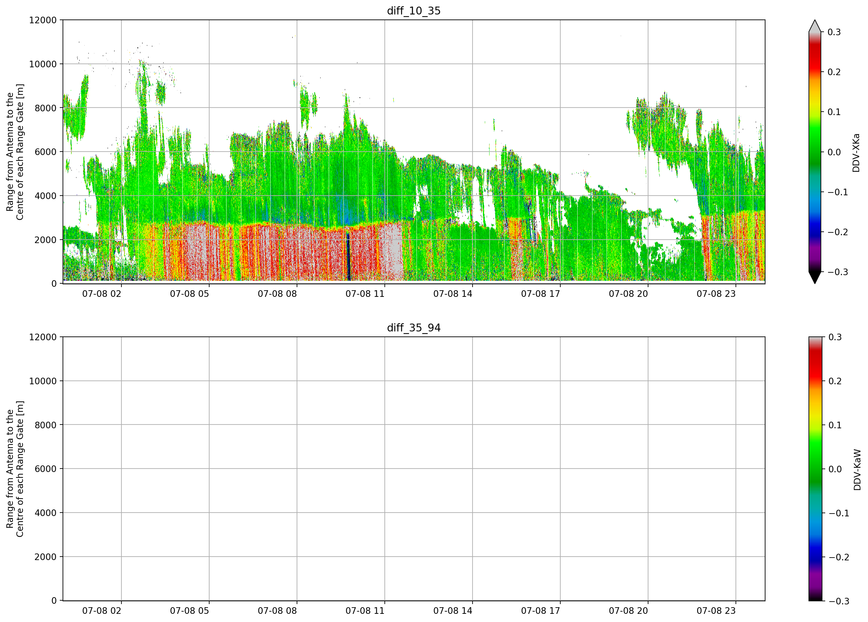Click y-tick 2000 of the diff_10_35 plot

(x=46, y=240)
